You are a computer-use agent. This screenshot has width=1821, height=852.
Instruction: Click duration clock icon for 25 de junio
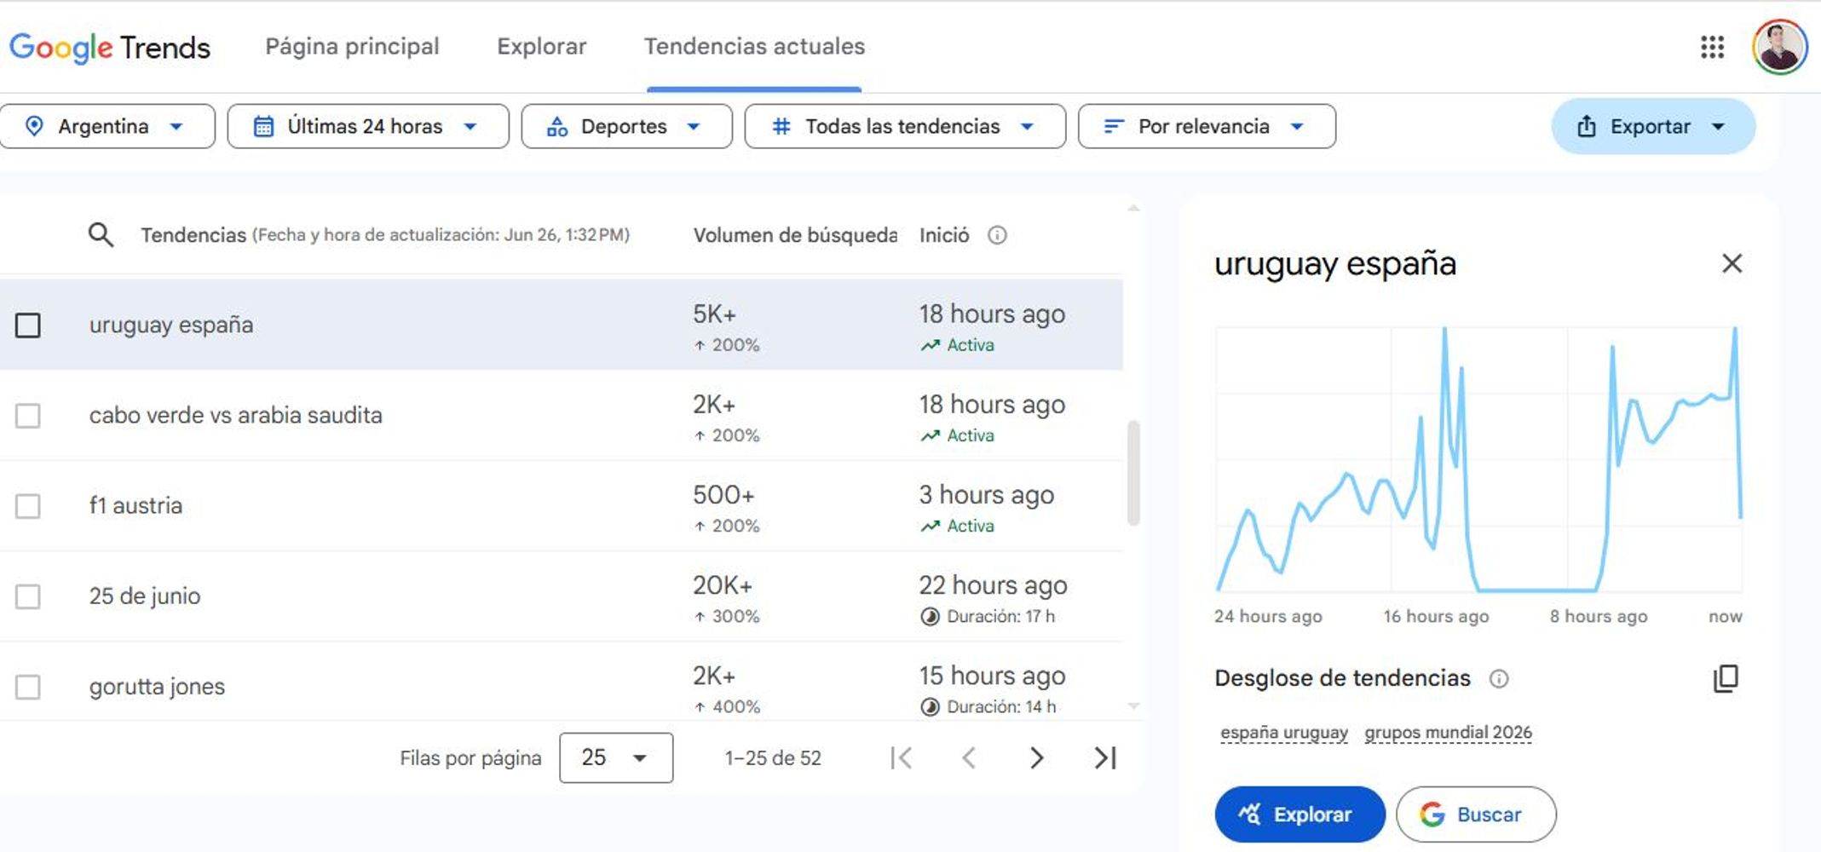tap(930, 616)
